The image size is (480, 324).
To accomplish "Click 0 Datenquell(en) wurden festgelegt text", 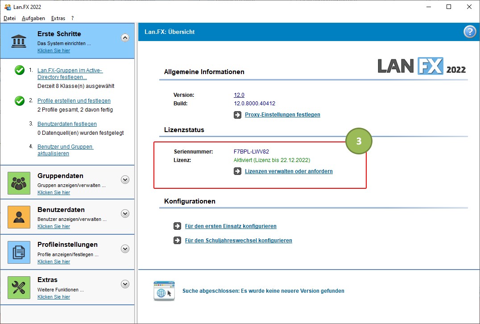I will click(x=80, y=133).
